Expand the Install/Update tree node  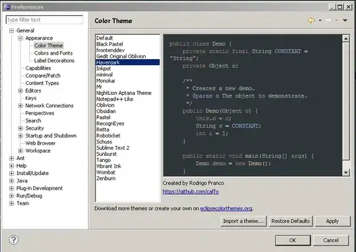(11, 173)
